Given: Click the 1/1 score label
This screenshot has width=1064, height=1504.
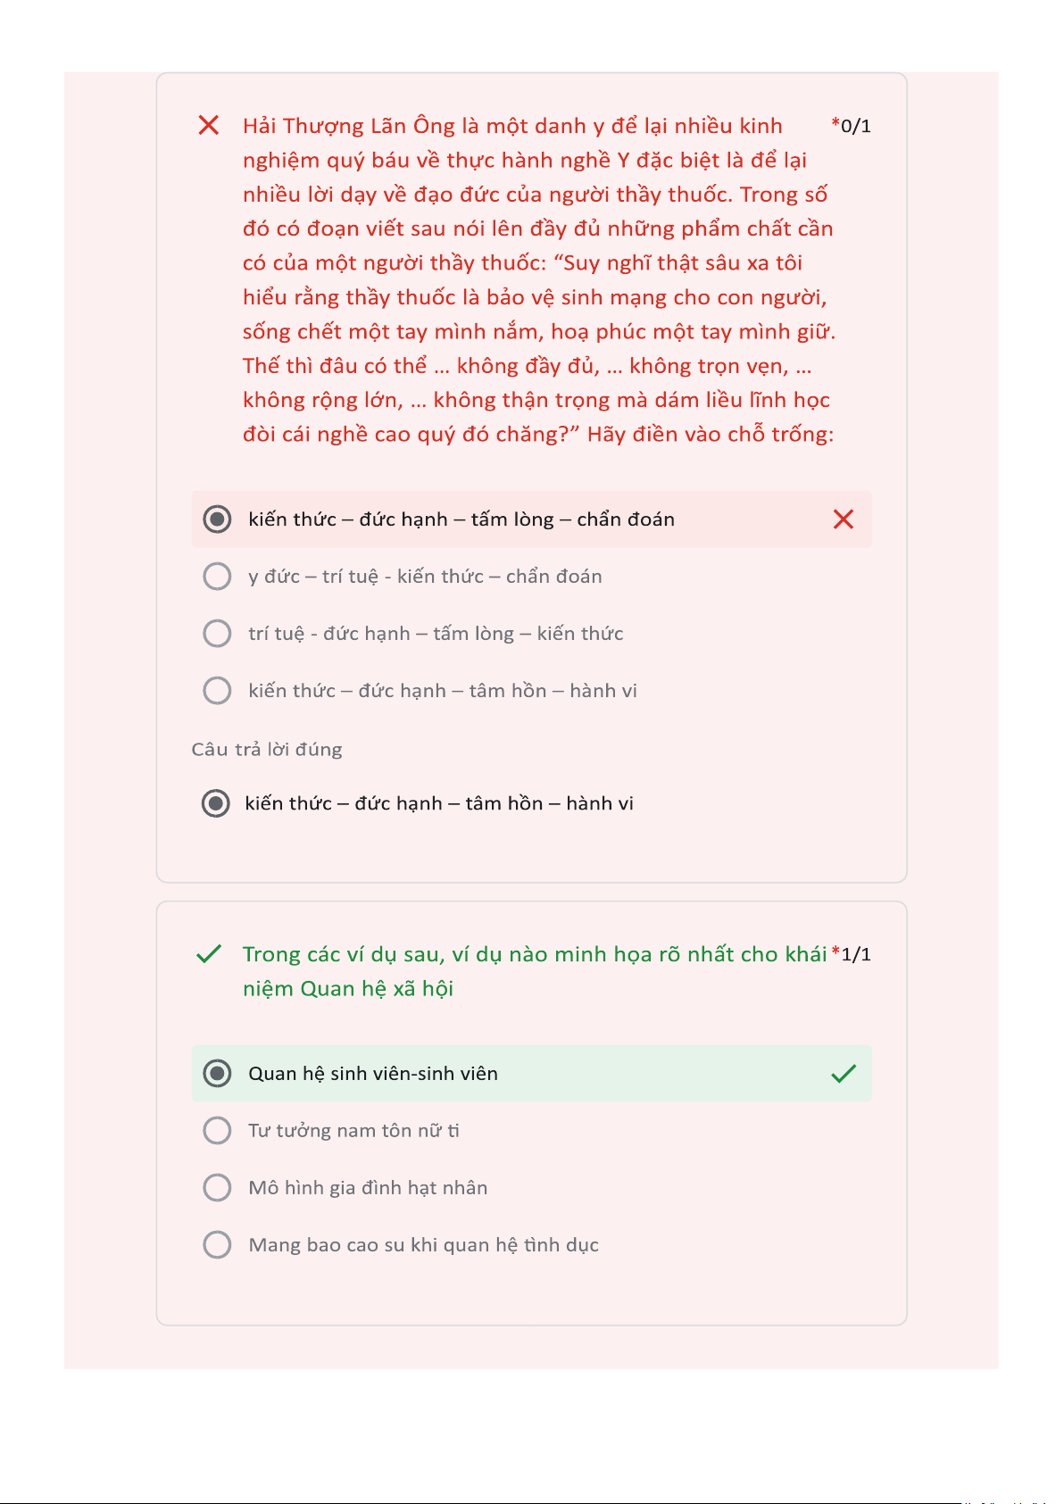Looking at the screenshot, I should point(855,954).
